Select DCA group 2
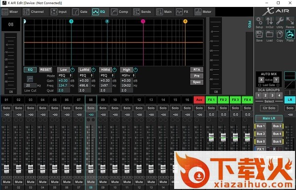The height and width of the screenshot is (190, 296). tap(265, 95)
